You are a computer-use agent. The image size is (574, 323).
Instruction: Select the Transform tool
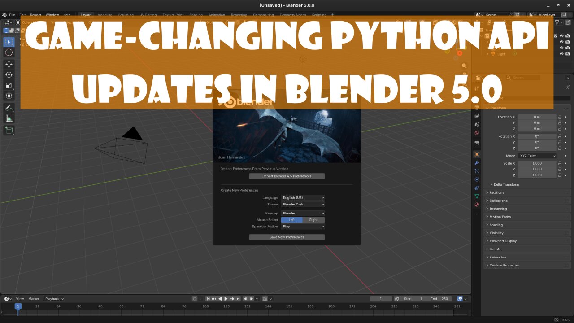(9, 96)
